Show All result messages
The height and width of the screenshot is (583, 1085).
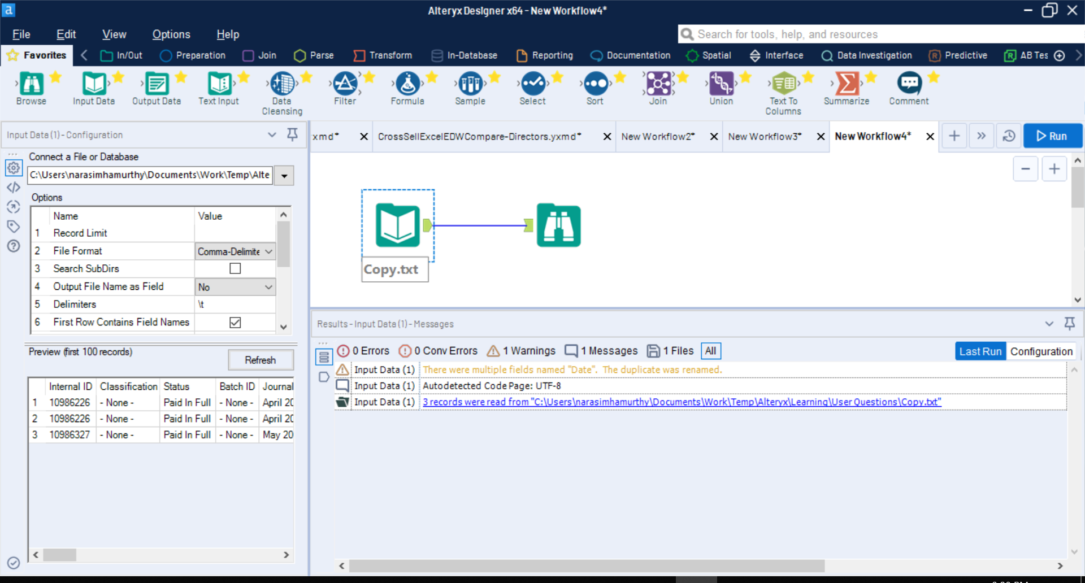pos(710,351)
